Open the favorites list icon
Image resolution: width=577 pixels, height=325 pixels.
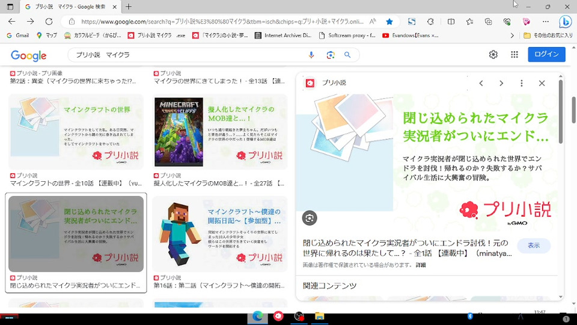pyautogui.click(x=470, y=22)
